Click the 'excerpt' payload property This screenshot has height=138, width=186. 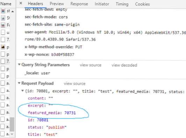tap(40, 105)
